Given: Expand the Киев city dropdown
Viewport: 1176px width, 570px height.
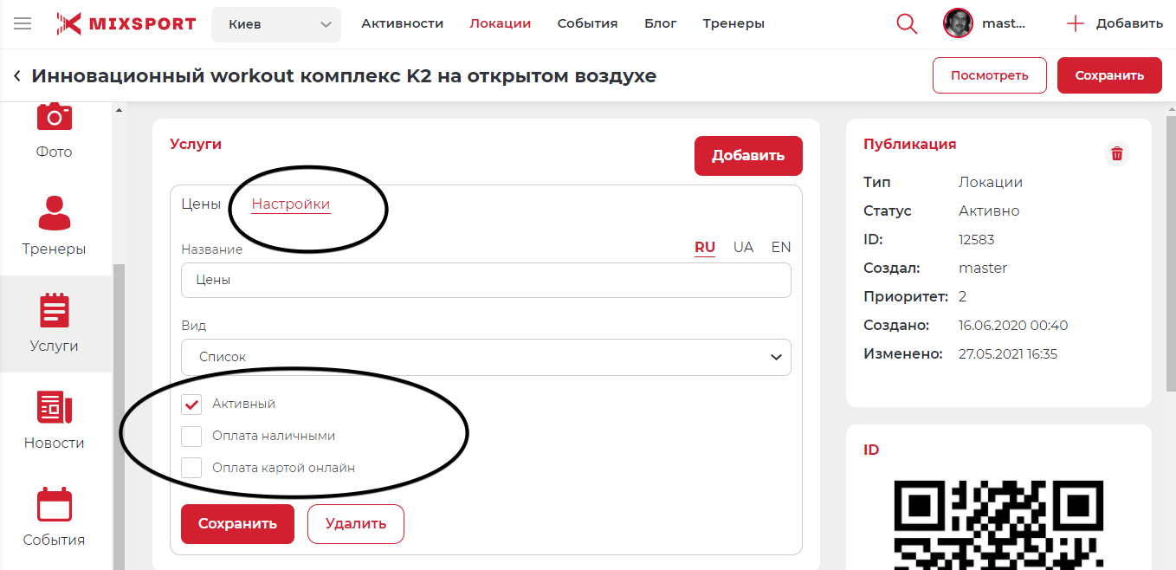Looking at the screenshot, I should pos(275,24).
